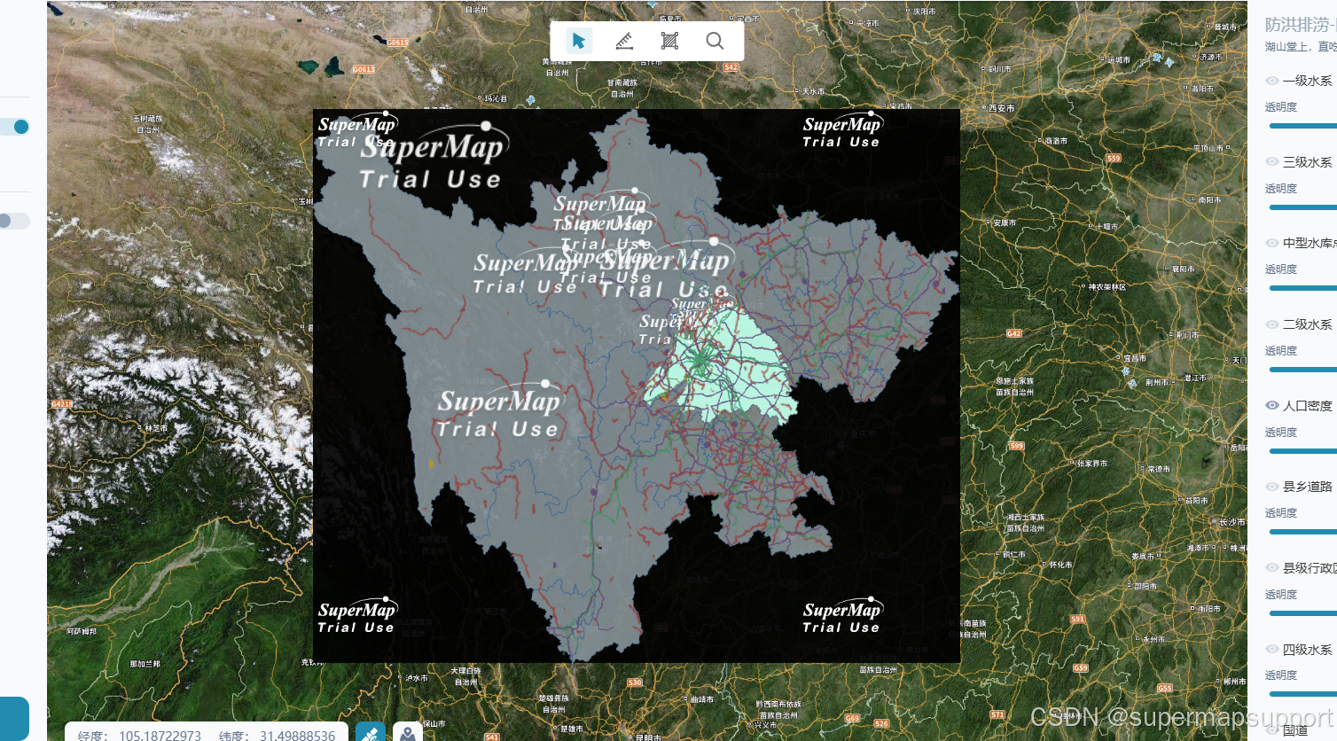Toggle visibility of 三级水系 layer
Viewport: 1337px width, 741px height.
[1272, 162]
